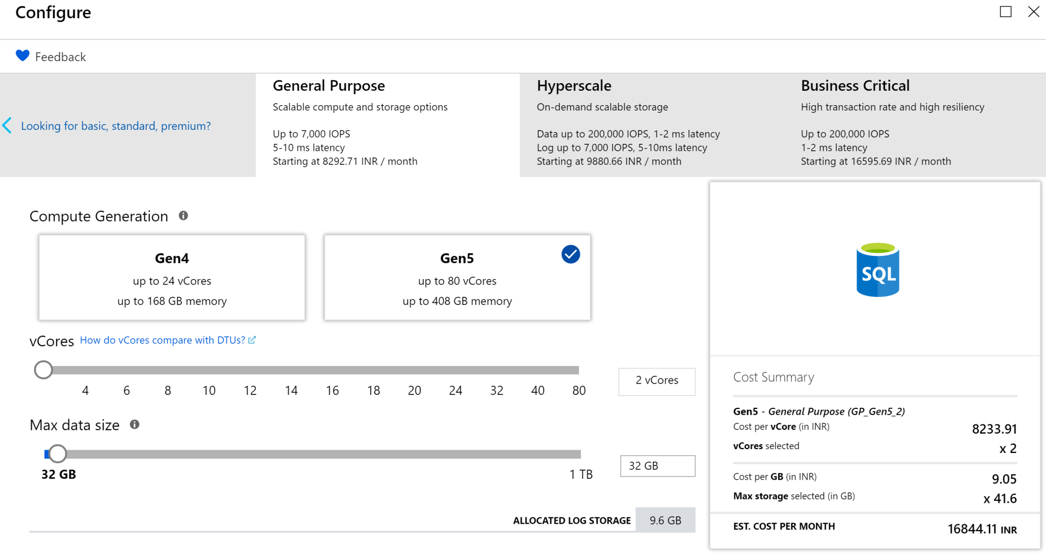1046x557 pixels.
Task: Open the Compute Generation info tooltip icon
Action: pos(183,216)
